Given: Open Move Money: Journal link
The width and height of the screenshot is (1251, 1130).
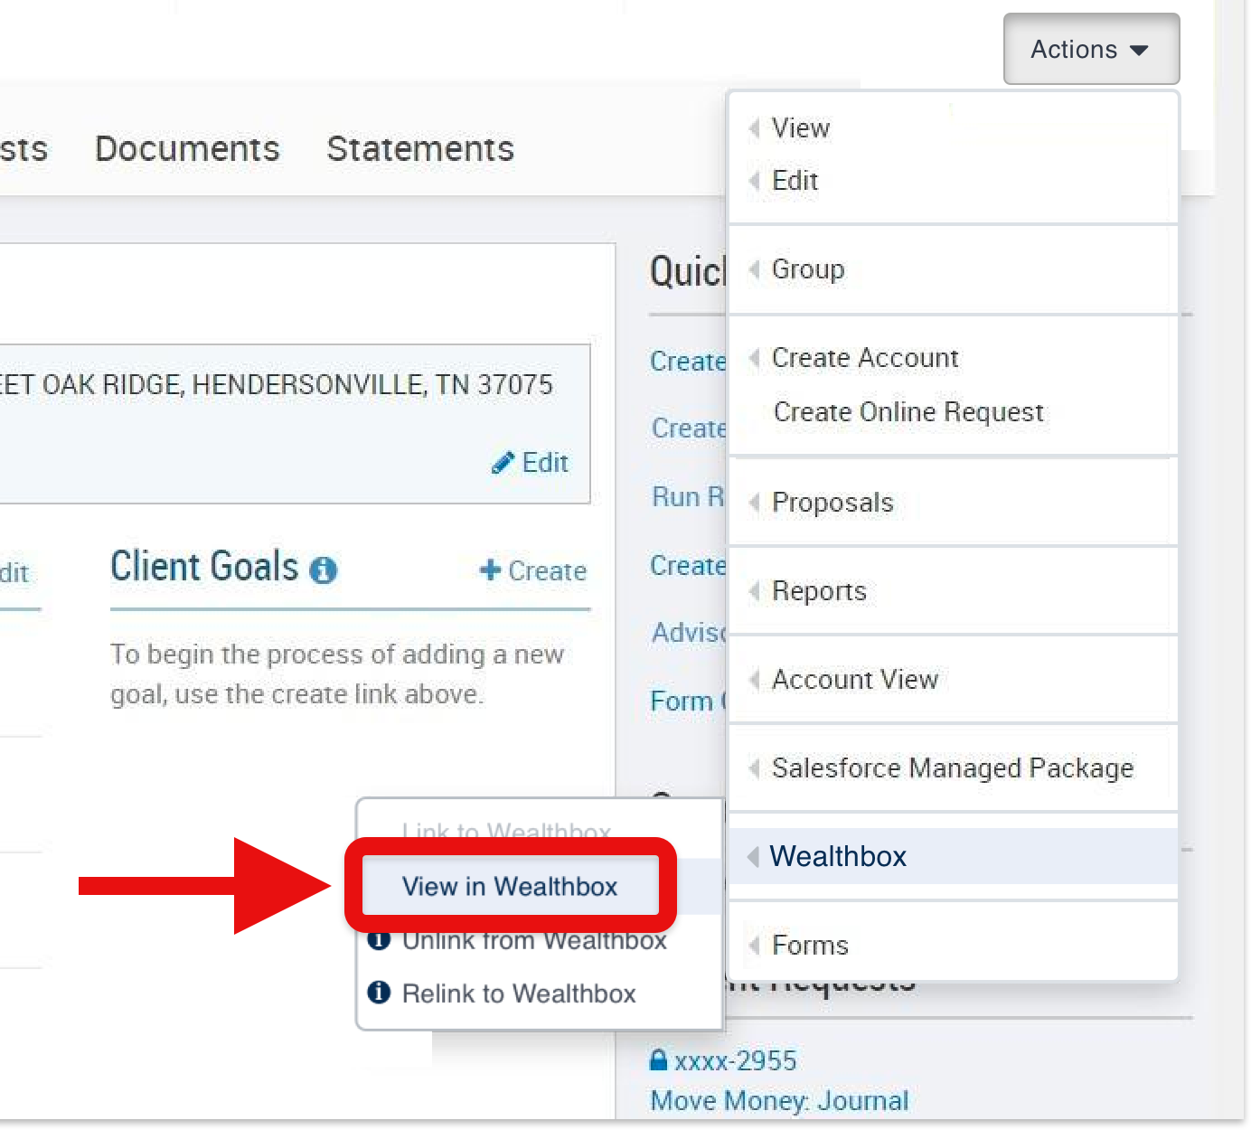Looking at the screenshot, I should coord(779,1100).
